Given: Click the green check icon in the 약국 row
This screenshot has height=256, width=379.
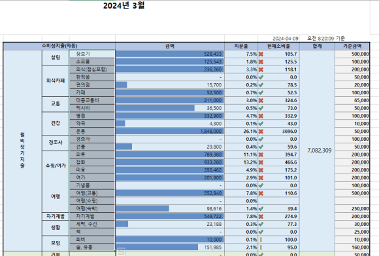Looking at the screenshot, I should coord(261,124).
